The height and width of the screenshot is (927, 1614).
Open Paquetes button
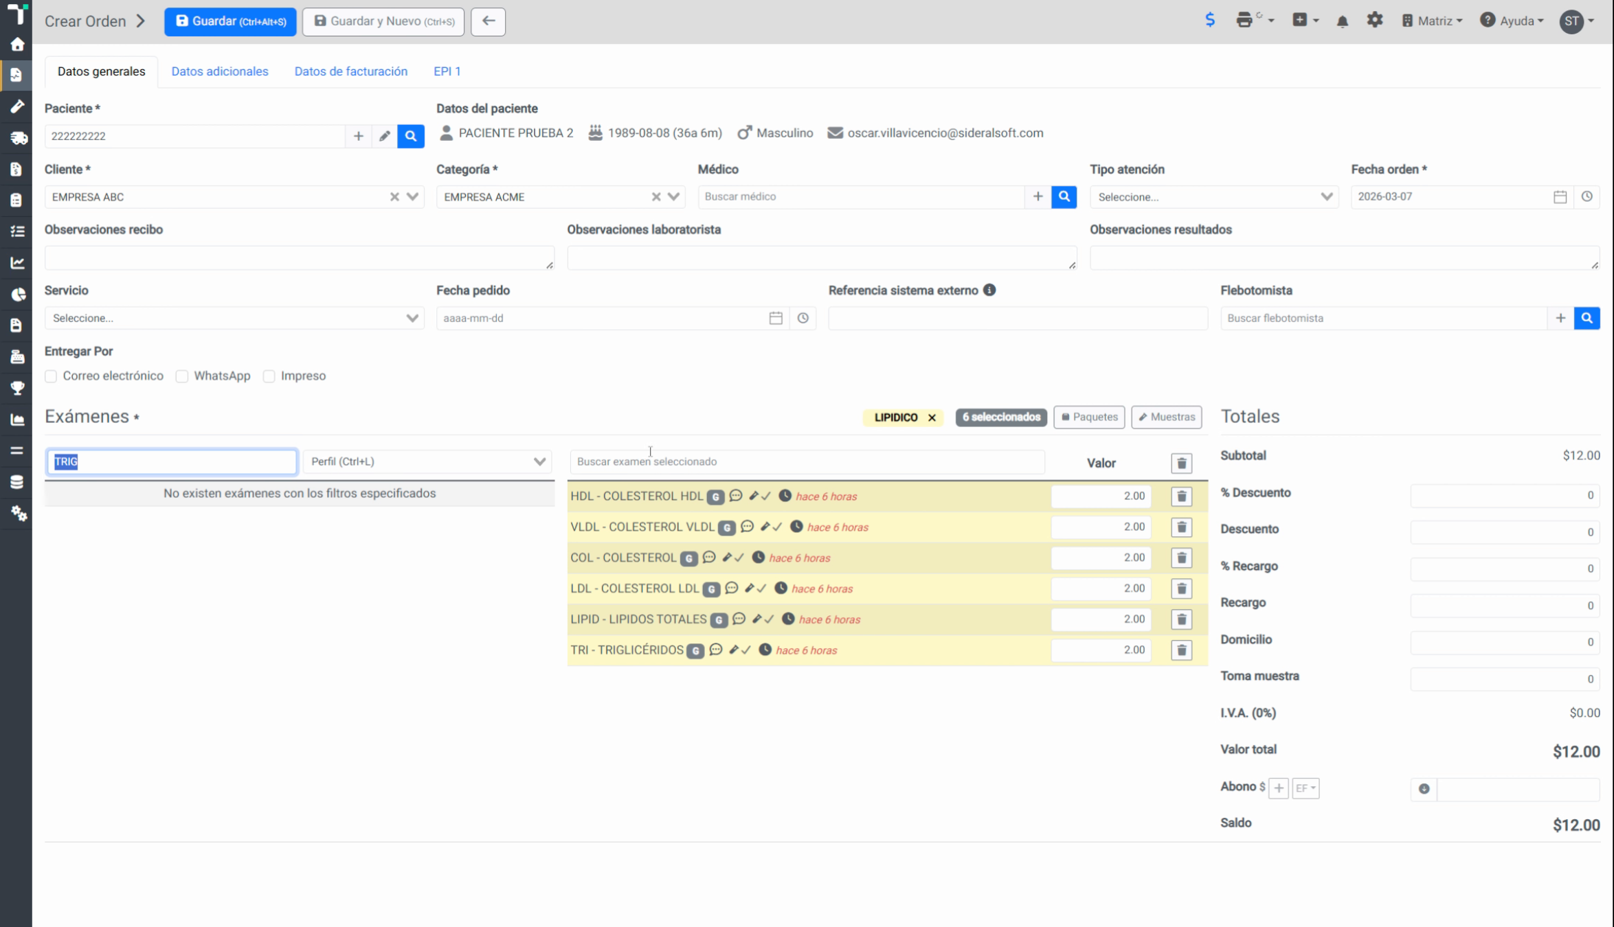click(1089, 417)
